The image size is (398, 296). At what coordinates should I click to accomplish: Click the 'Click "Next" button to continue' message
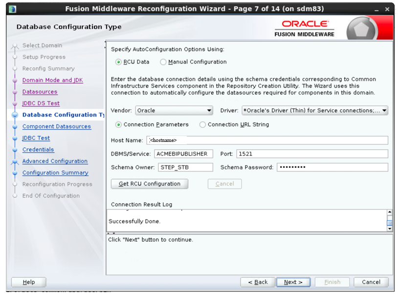click(x=151, y=240)
